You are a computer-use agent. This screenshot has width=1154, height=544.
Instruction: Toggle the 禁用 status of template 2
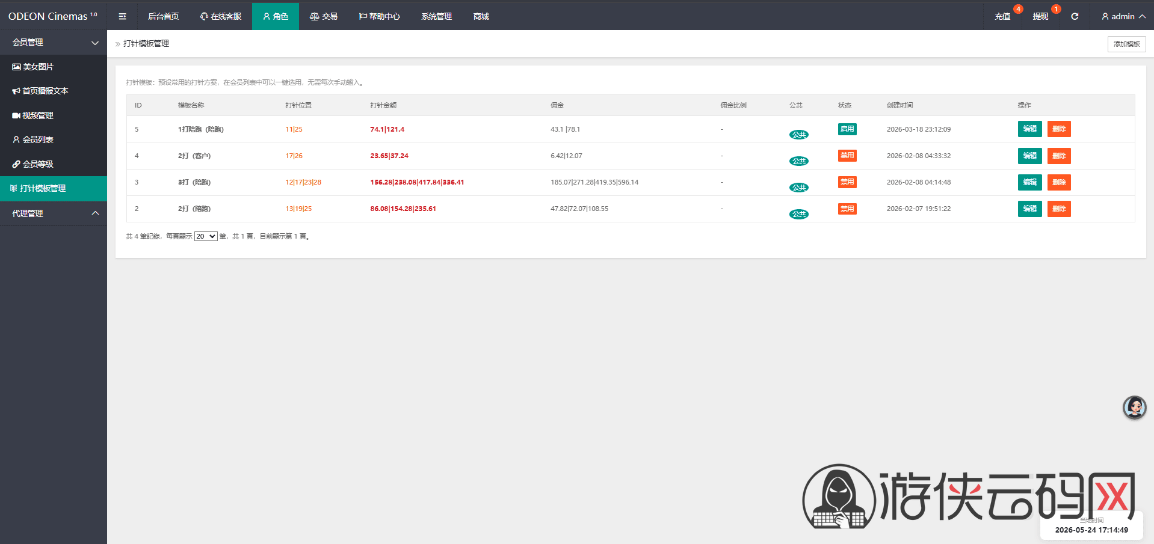pos(847,209)
